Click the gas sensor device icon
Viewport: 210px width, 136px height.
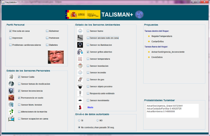click(80, 79)
